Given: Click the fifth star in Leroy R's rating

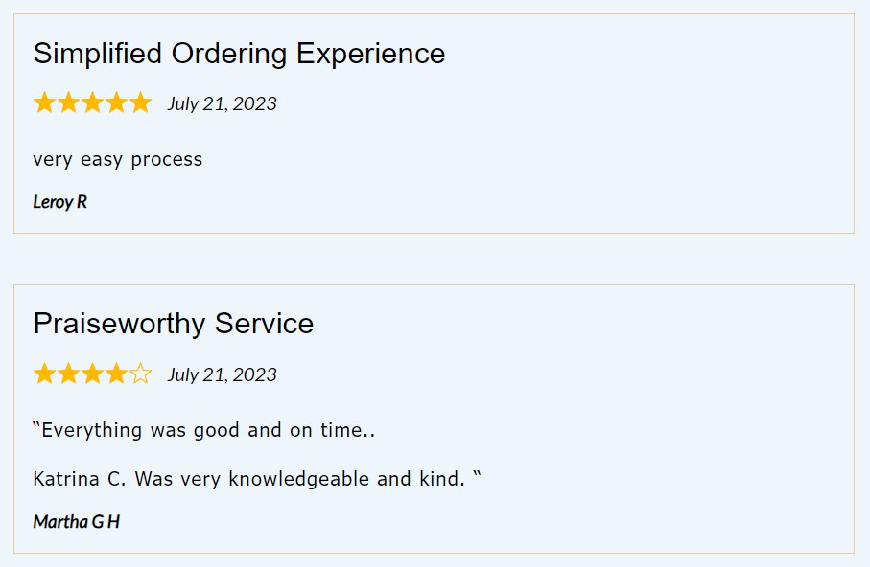Looking at the screenshot, I should [140, 102].
